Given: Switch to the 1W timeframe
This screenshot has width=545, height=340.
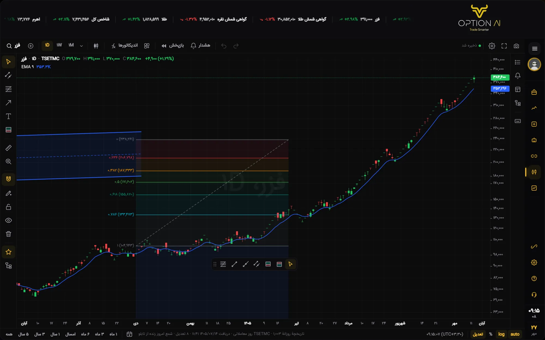Looking at the screenshot, I should (59, 45).
